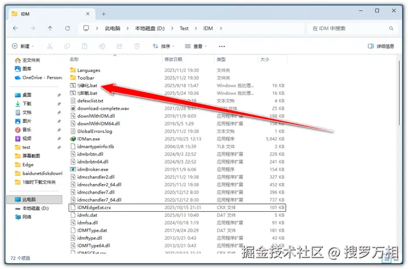Click the Delete trash icon

137,46
